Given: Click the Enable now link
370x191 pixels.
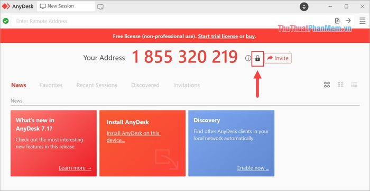Looking at the screenshot, I should point(253,168).
